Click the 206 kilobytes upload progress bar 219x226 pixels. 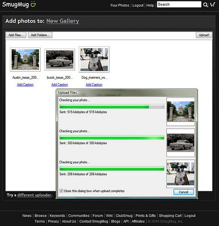click(112, 169)
